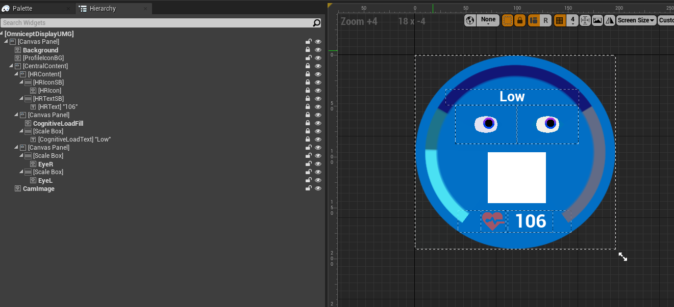Viewport: 674px width, 307px height.
Task: Toggle the orange grid snapping icon
Action: point(560,20)
